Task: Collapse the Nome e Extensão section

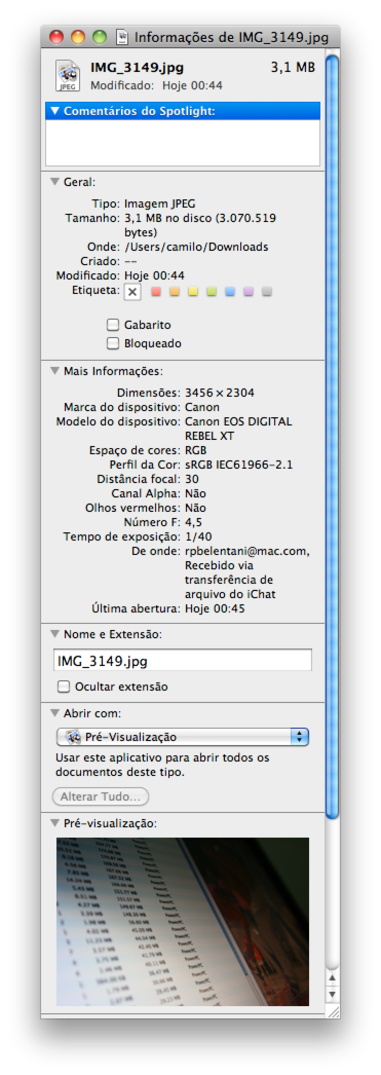Action: coord(54,634)
